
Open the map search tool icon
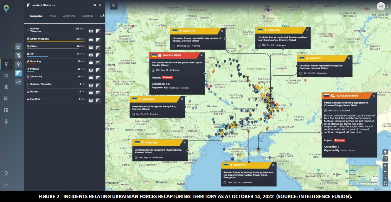tap(18, 47)
